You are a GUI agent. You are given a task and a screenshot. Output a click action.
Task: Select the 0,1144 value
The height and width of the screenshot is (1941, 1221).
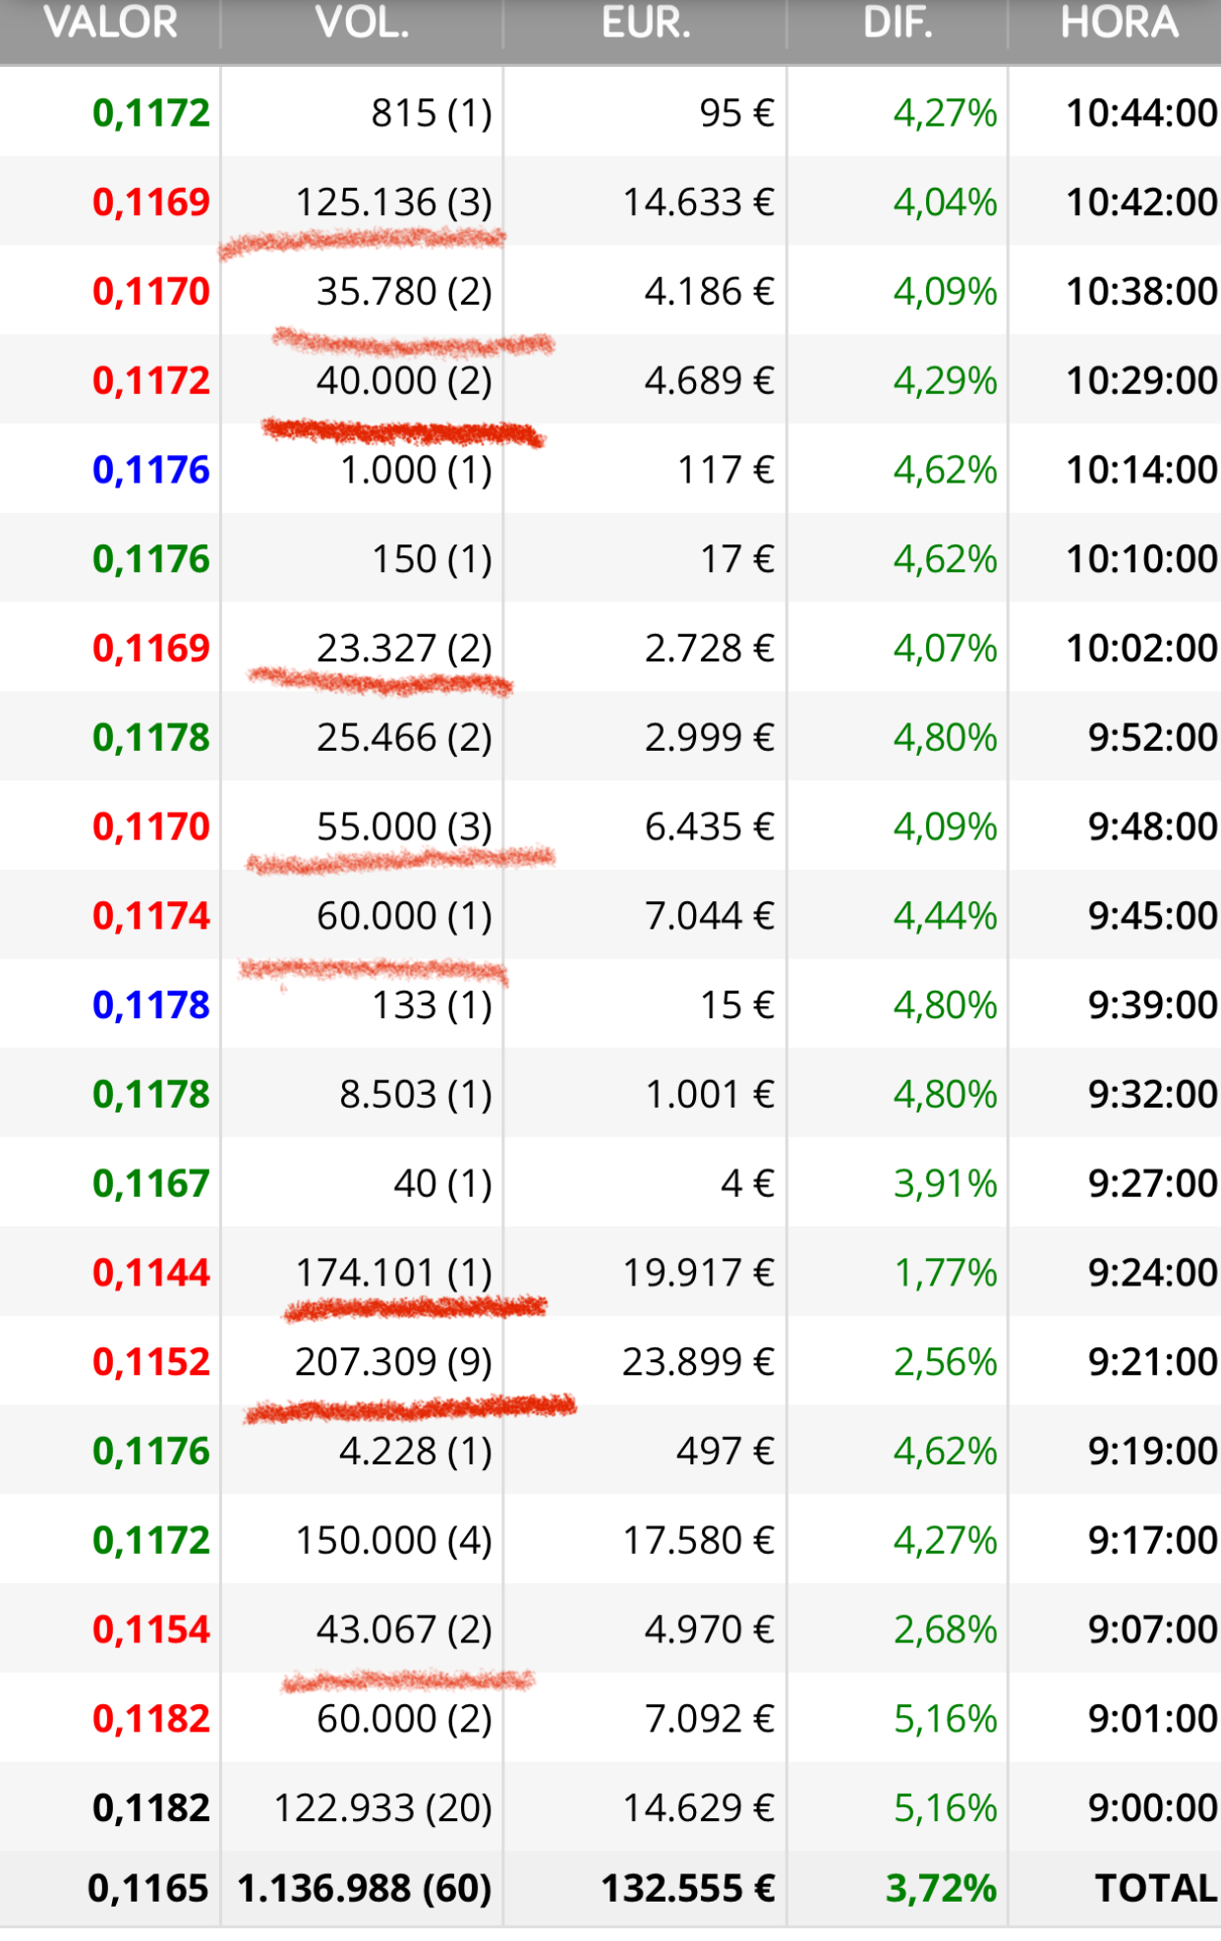pyautogui.click(x=151, y=1274)
